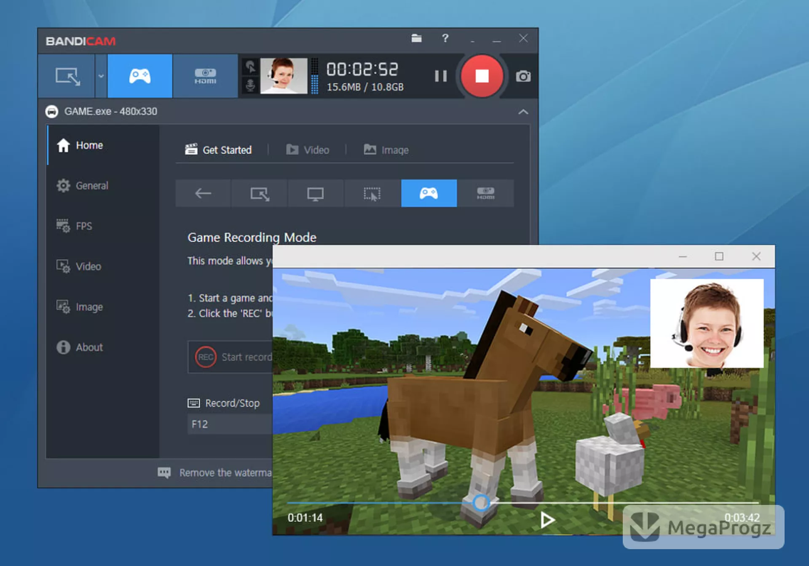This screenshot has width=809, height=566.
Task: Toggle the mouse cursor effect icon
Action: tap(250, 67)
